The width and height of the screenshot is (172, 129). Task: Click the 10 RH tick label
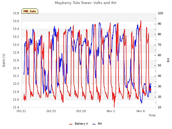click(159, 107)
